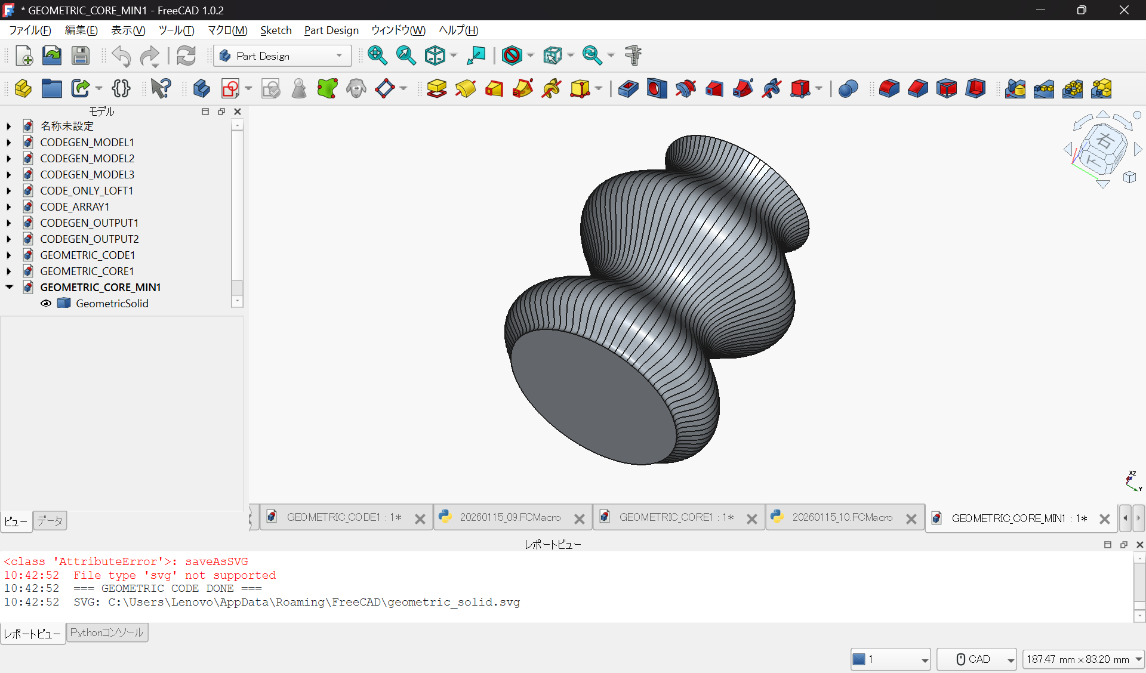Click the Revolution tool icon
1146x673 pixels.
466,89
